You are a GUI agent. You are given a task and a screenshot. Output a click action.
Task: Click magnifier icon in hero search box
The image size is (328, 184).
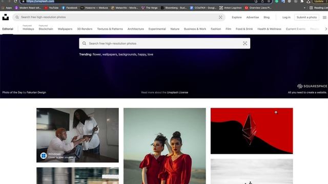(84, 43)
